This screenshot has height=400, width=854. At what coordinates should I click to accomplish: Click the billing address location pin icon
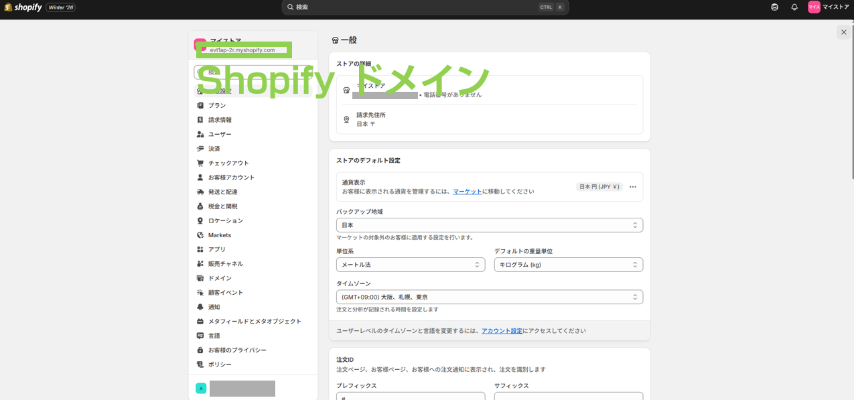pyautogui.click(x=346, y=119)
